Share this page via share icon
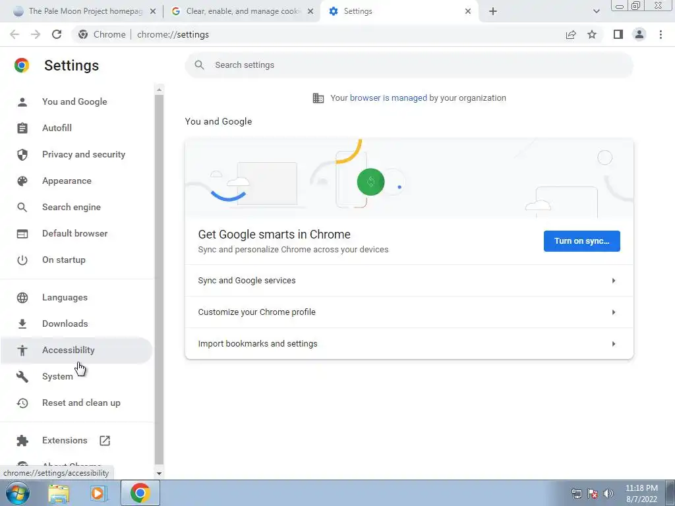Viewport: 675px width, 506px height. coord(571,34)
